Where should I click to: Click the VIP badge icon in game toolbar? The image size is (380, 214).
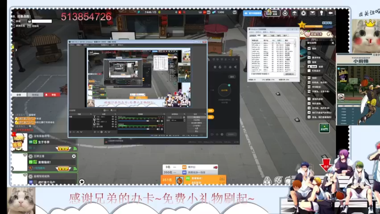[x=272, y=13]
